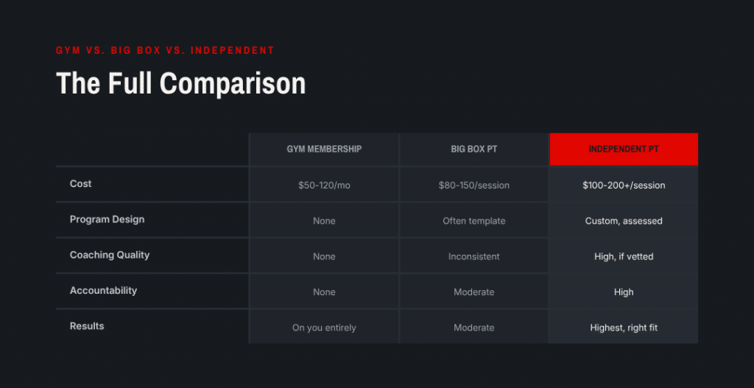The width and height of the screenshot is (754, 388).
Task: Click the Gym Membership column header
Action: click(324, 149)
